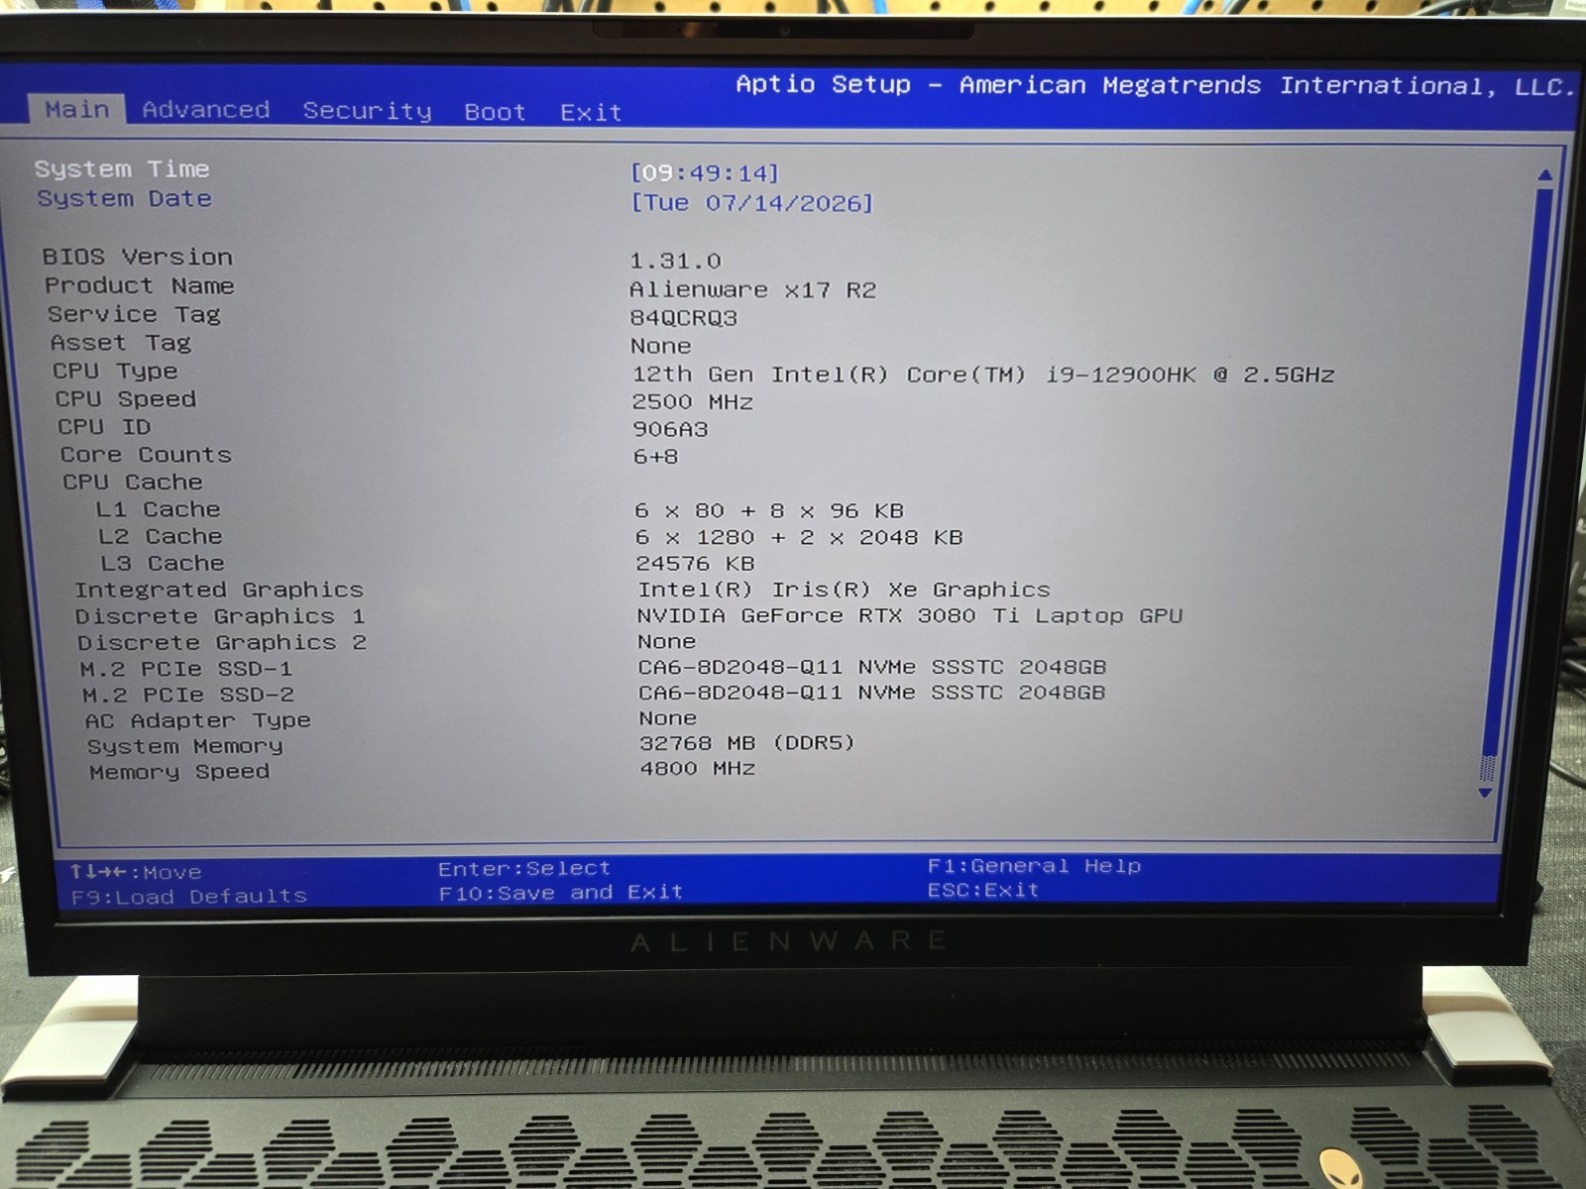Click the CPU Cache heading
Image resolution: width=1586 pixels, height=1189 pixels.
[x=132, y=482]
